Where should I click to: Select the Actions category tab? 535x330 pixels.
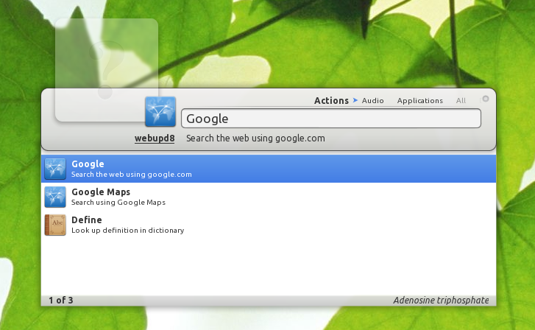(x=331, y=100)
